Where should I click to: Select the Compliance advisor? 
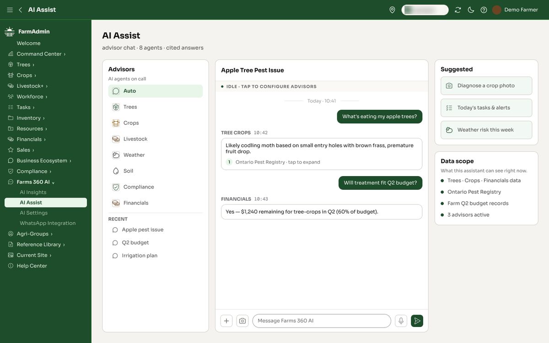tap(156, 187)
